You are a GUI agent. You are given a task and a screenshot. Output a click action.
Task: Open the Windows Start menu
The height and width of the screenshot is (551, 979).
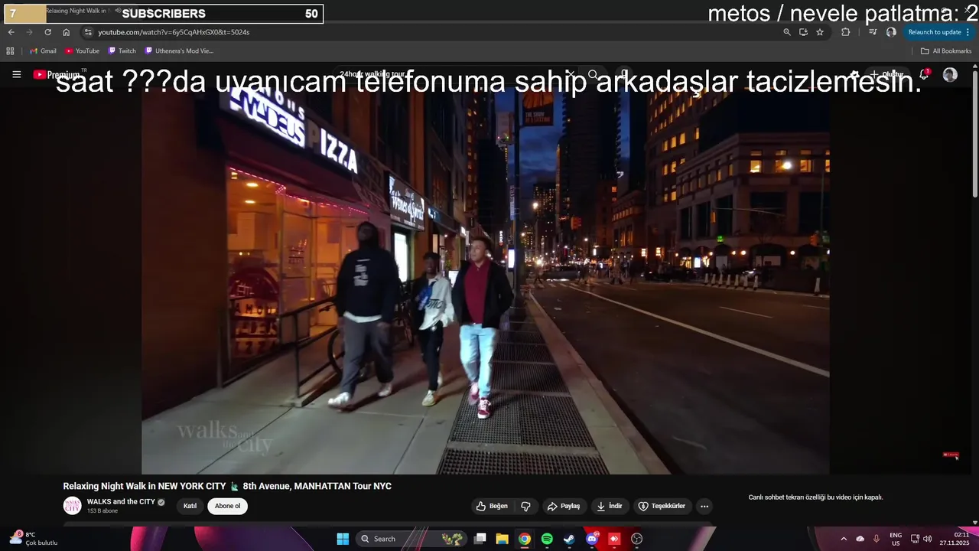click(x=343, y=539)
